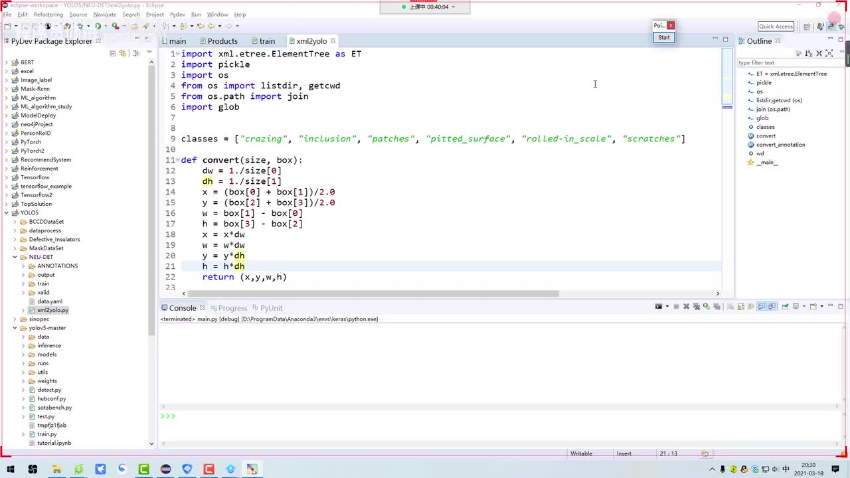Switch to the Progress tab
This screenshot has width=850, height=478.
click(x=228, y=308)
